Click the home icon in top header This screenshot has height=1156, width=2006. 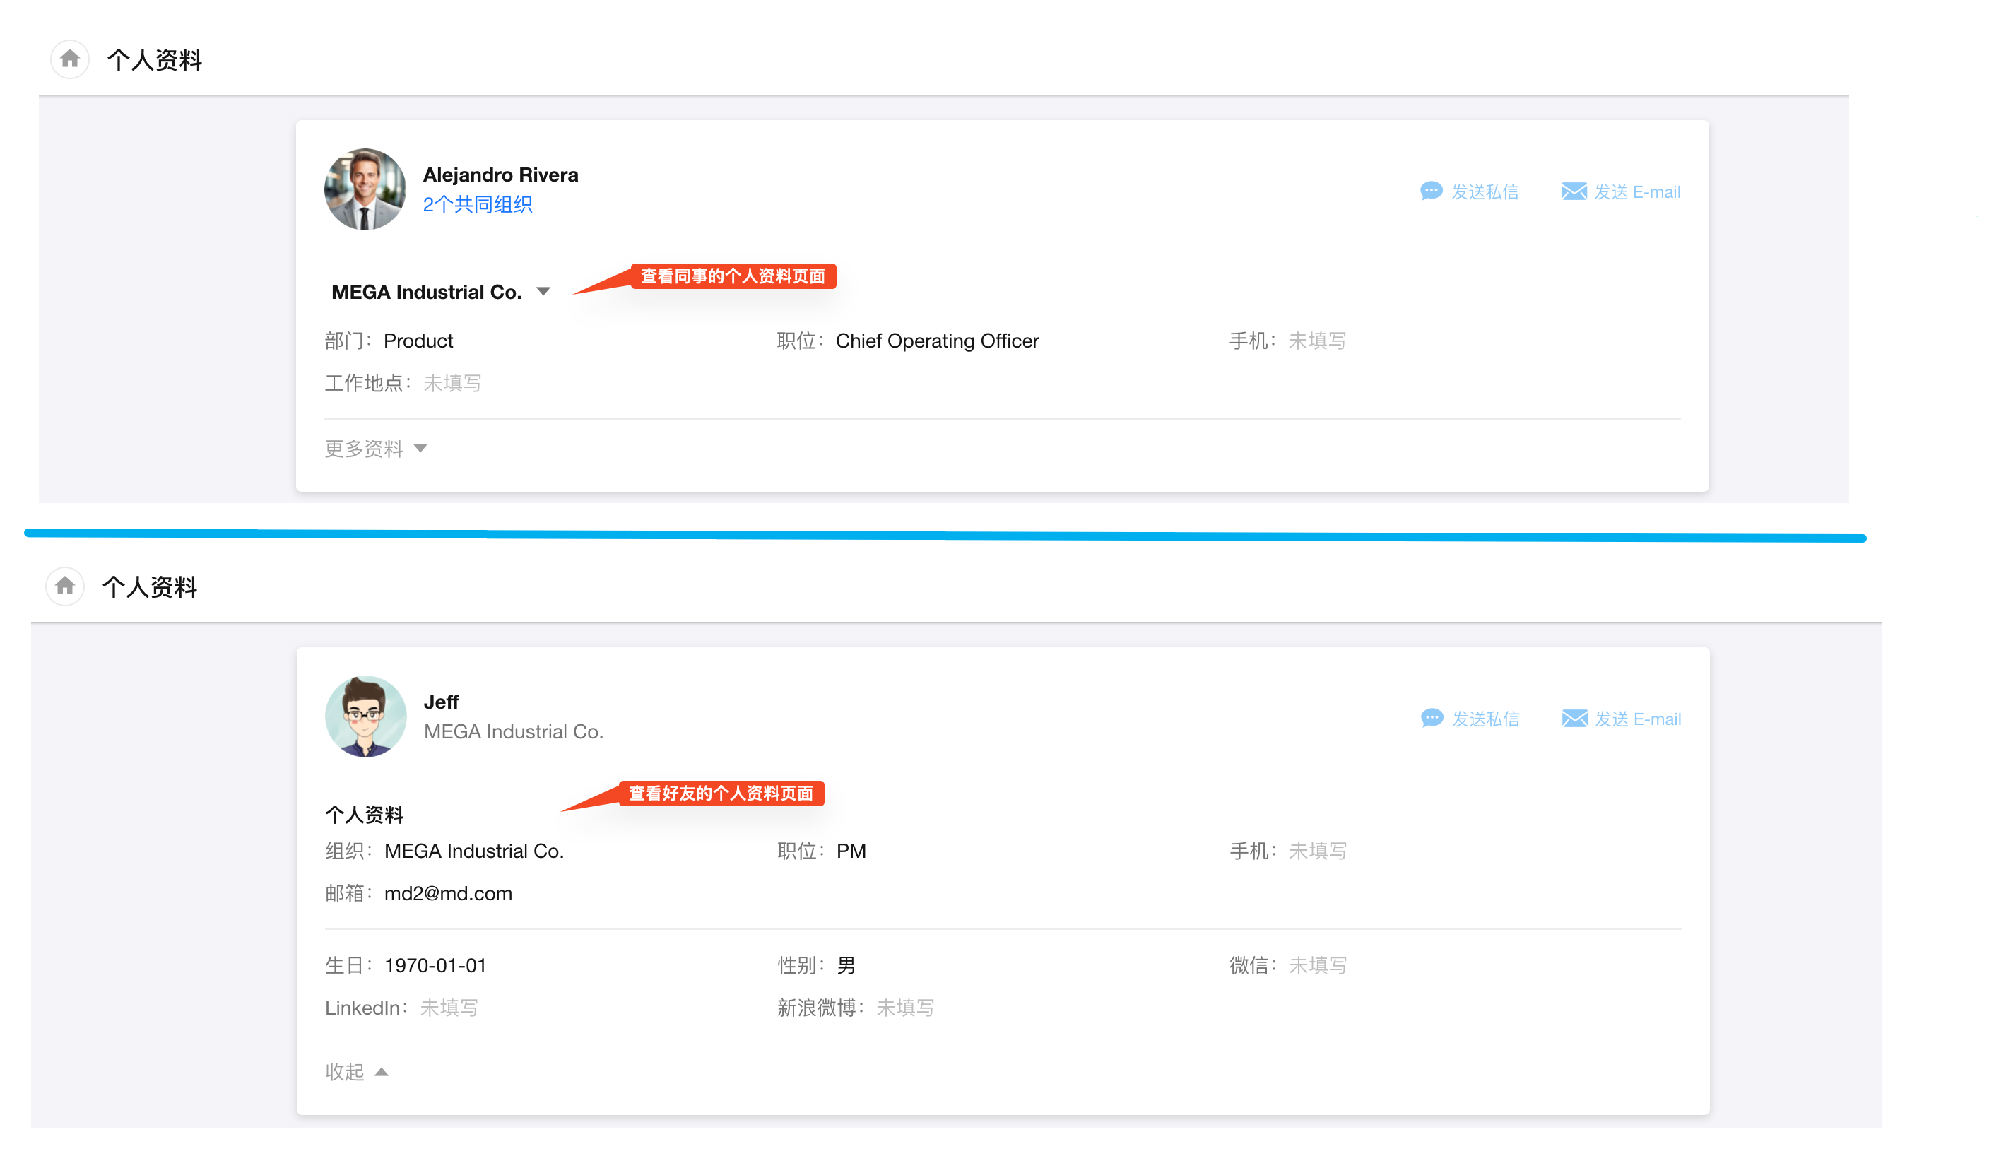coord(70,59)
